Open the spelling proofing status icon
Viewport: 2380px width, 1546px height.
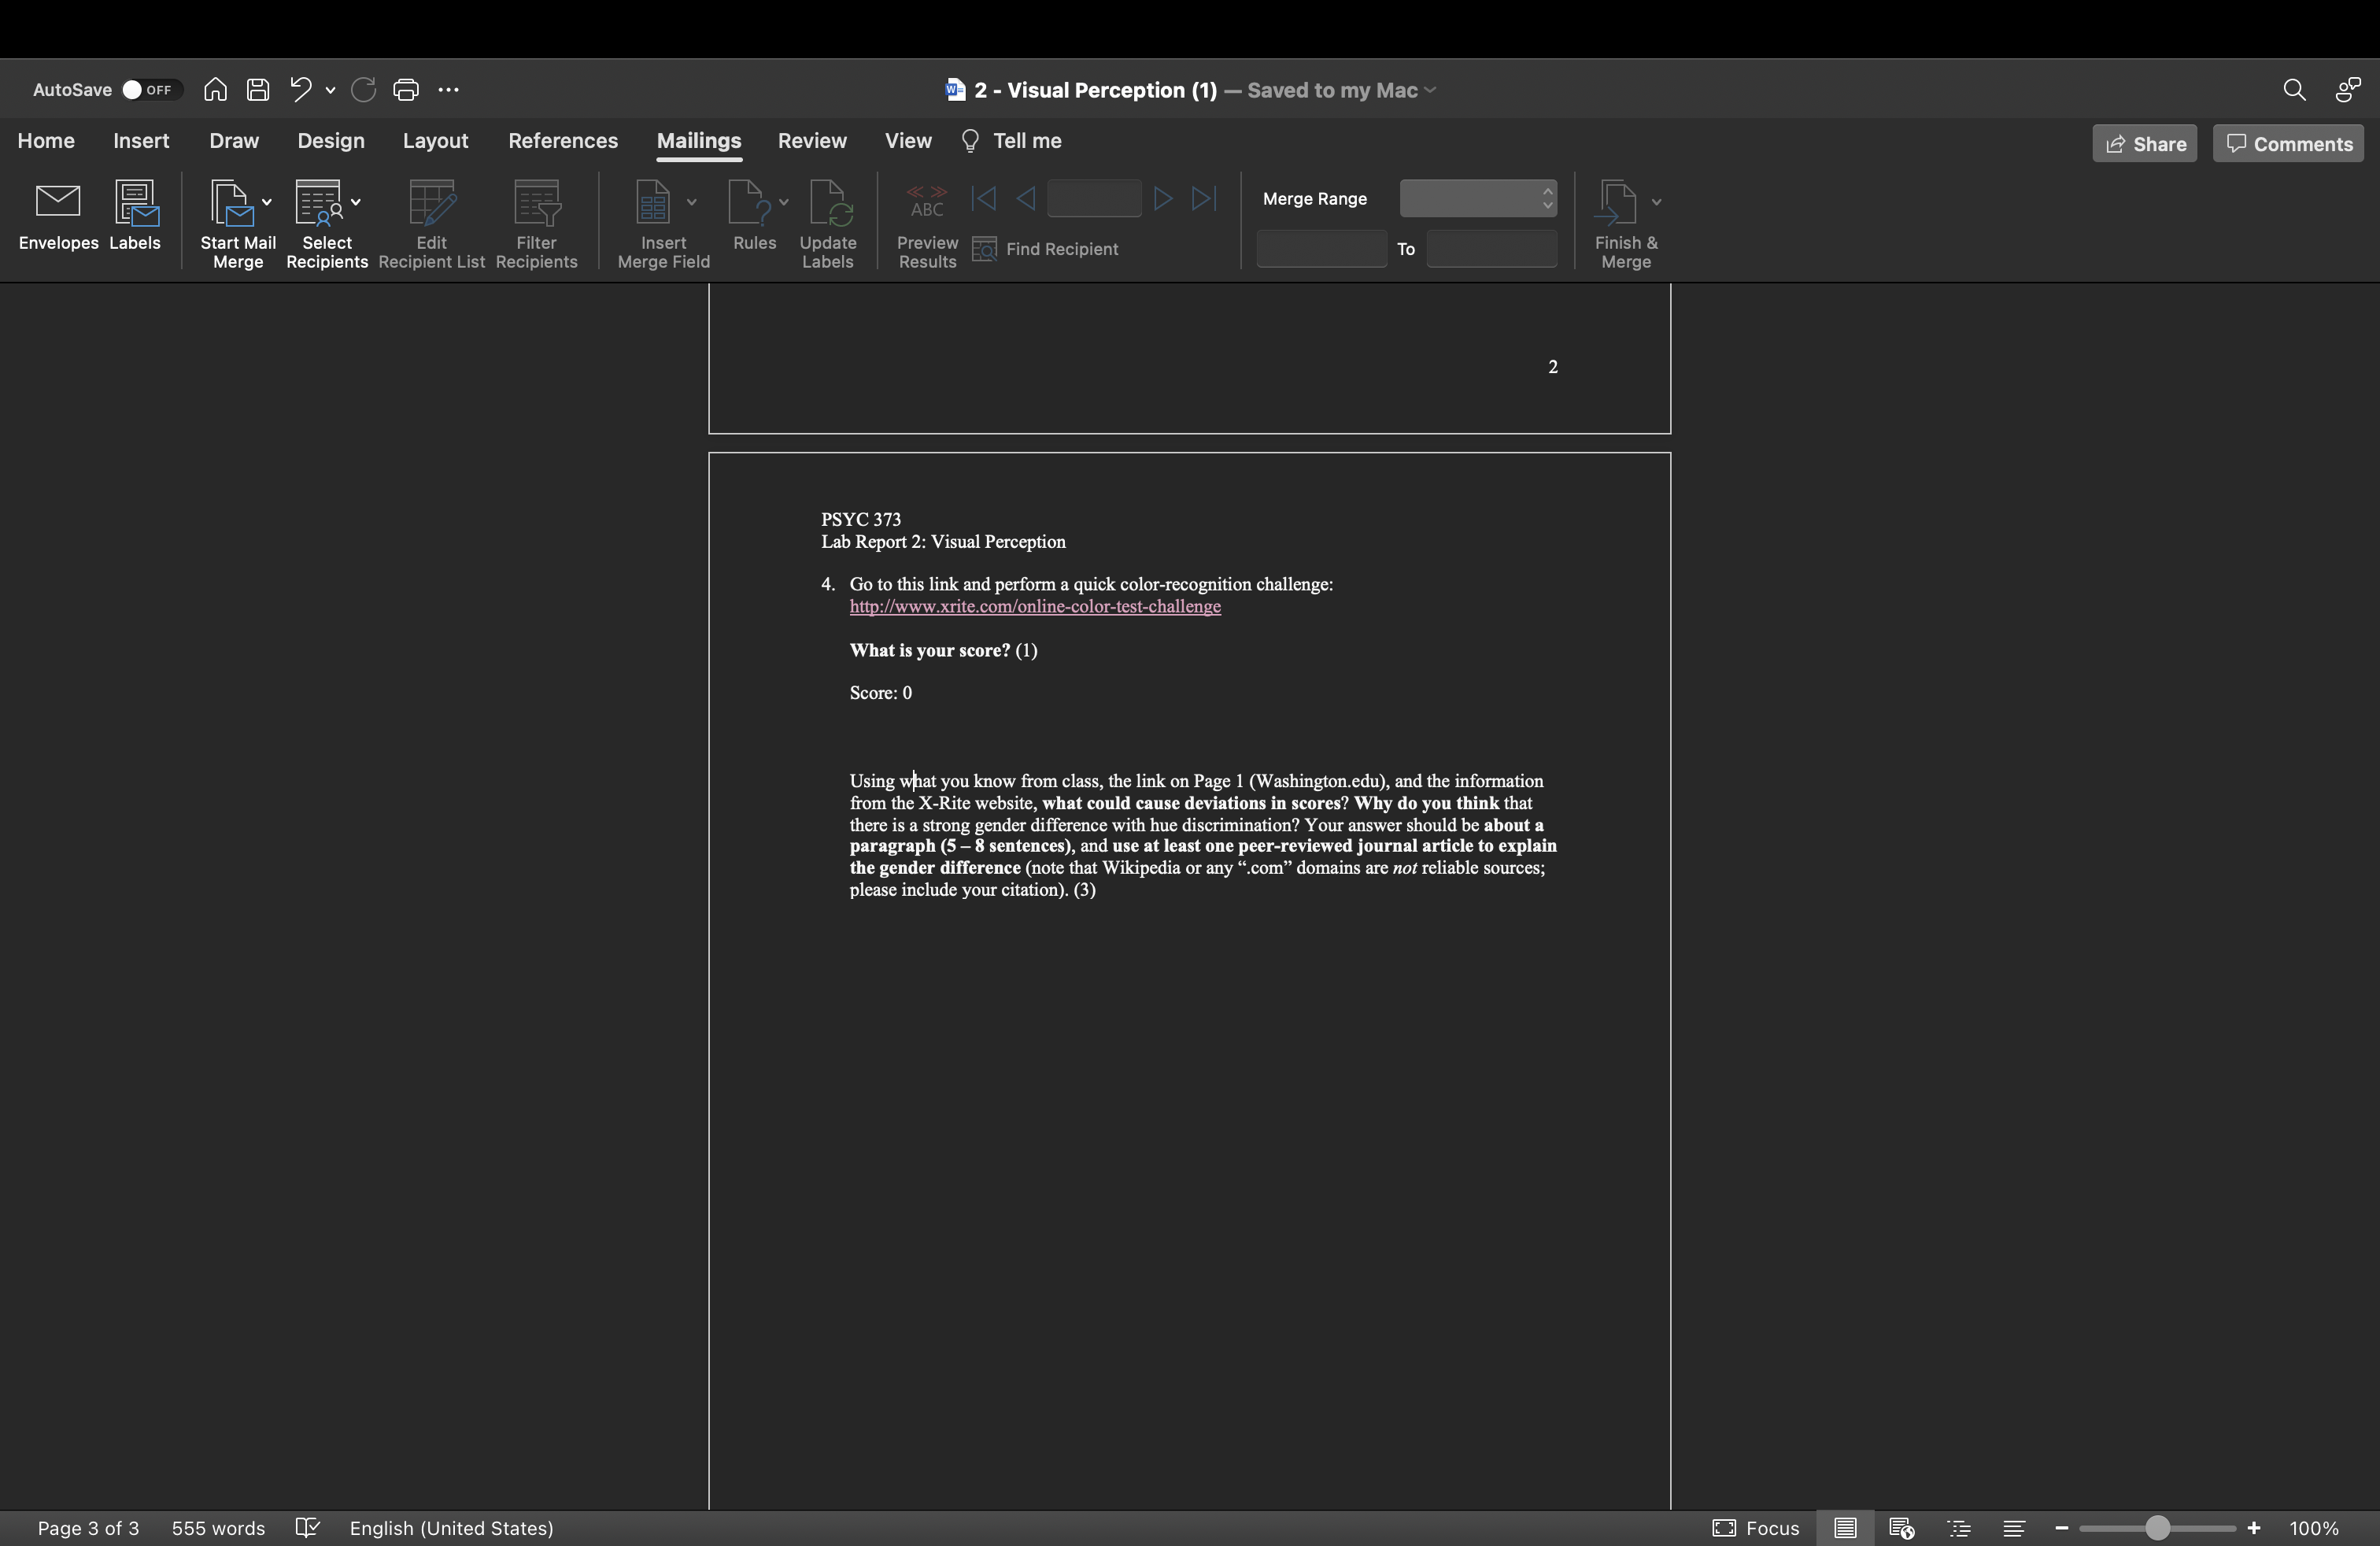(x=308, y=1528)
